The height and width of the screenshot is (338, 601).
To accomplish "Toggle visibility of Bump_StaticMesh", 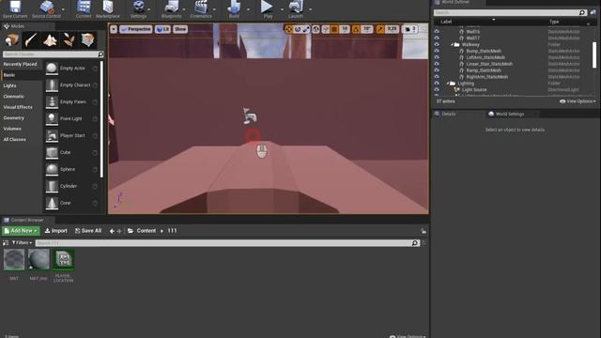I will (437, 52).
